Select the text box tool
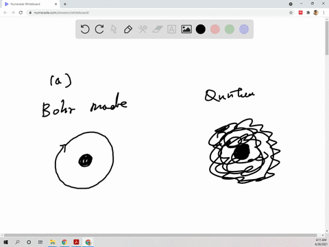The height and width of the screenshot is (247, 329). [x=171, y=30]
